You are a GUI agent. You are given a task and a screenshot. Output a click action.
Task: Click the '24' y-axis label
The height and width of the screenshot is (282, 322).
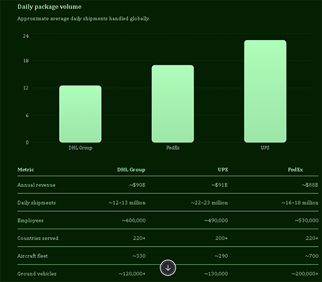26,36
